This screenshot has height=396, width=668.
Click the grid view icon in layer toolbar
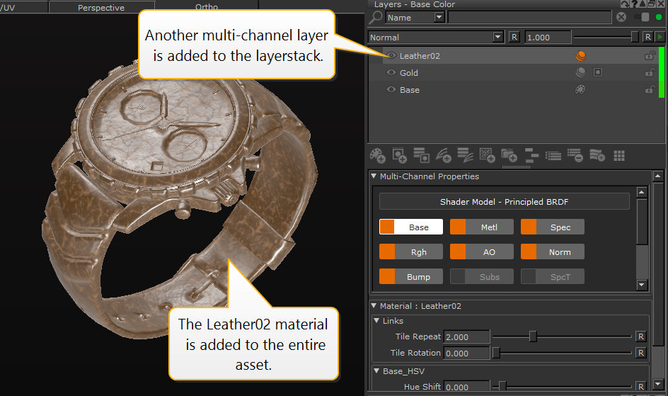pyautogui.click(x=619, y=155)
